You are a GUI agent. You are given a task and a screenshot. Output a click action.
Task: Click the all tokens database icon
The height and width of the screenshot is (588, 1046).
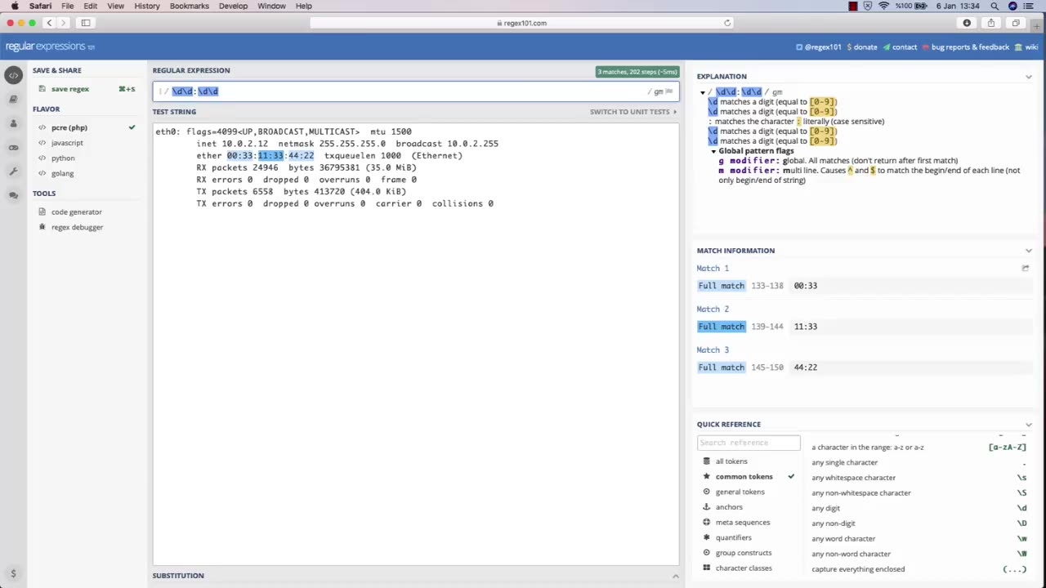click(707, 461)
